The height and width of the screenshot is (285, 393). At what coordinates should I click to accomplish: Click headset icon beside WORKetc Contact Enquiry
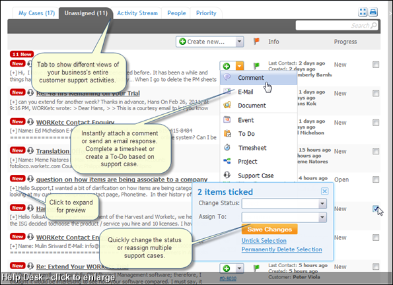click(x=30, y=121)
